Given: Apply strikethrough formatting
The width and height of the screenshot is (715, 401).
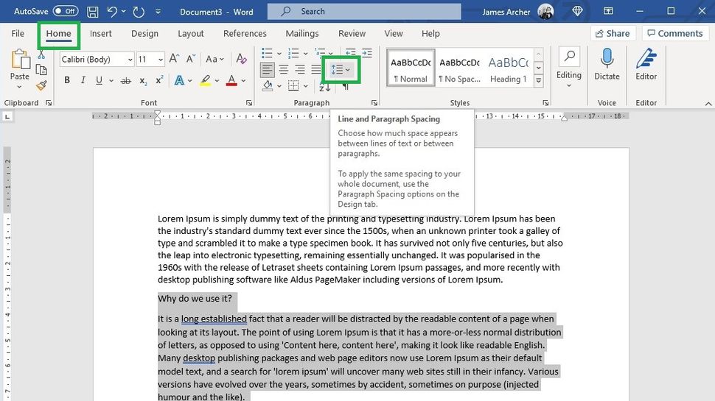Looking at the screenshot, I should coord(125,81).
